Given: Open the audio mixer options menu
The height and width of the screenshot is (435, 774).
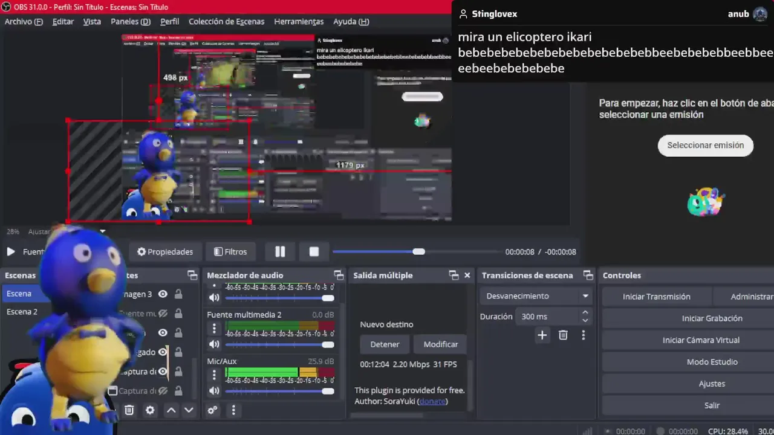Looking at the screenshot, I should pos(233,410).
